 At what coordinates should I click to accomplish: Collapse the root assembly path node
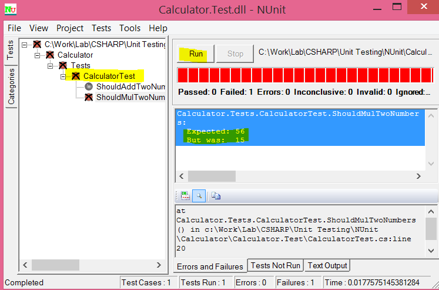[25, 44]
